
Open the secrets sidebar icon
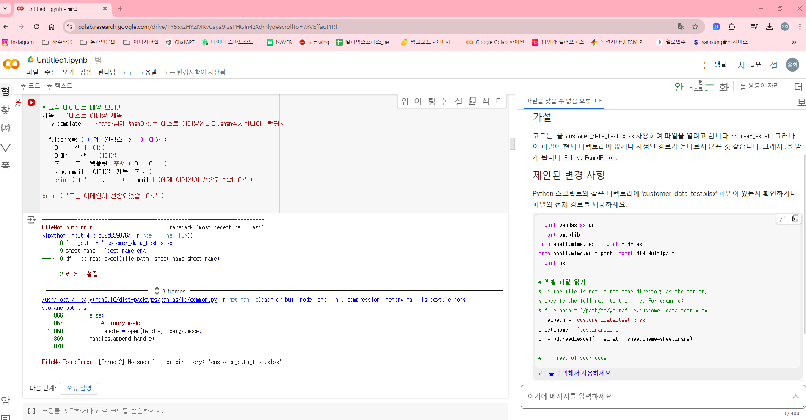(6, 148)
